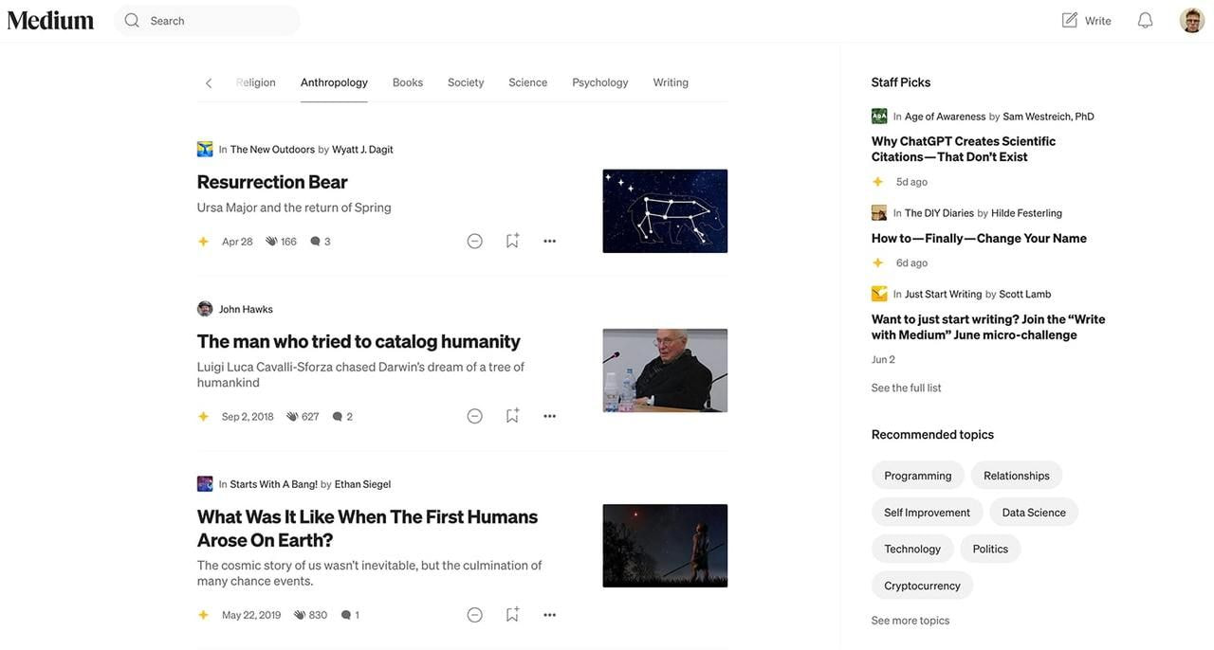Click the Write pencil icon
The image size is (1214, 650).
coord(1070,20)
